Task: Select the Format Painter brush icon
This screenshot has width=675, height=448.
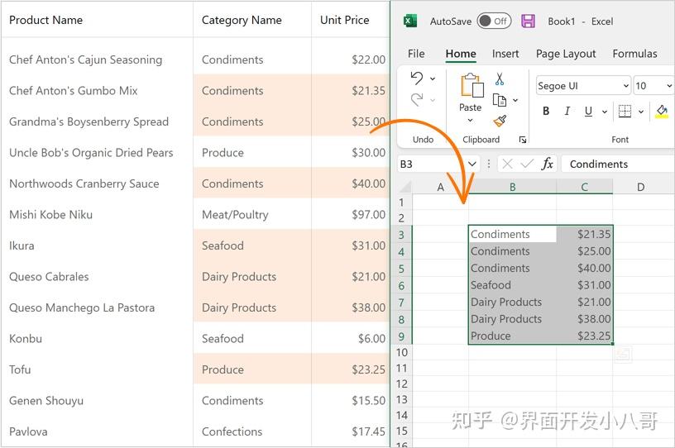Action: click(500, 121)
